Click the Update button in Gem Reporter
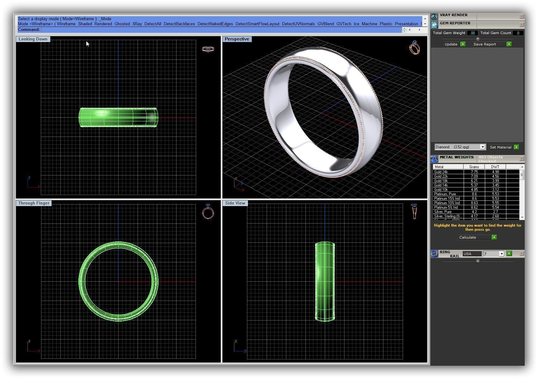Image resolution: width=538 pixels, height=379 pixels. [452, 44]
